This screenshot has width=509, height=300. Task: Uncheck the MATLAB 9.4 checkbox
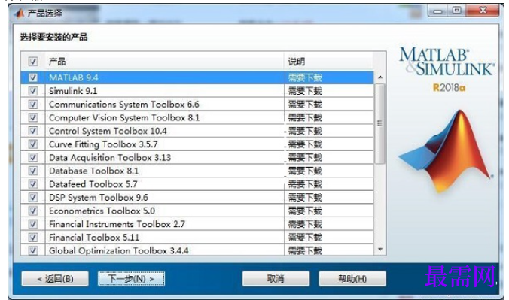pyautogui.click(x=33, y=77)
